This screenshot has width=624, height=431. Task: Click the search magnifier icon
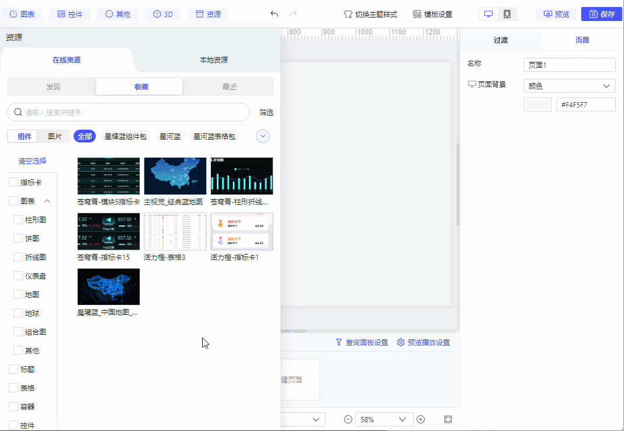[x=18, y=112]
